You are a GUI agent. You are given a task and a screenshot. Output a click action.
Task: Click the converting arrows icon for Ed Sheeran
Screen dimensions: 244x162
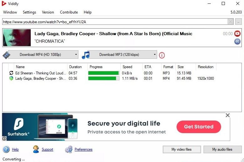[x=11, y=73]
